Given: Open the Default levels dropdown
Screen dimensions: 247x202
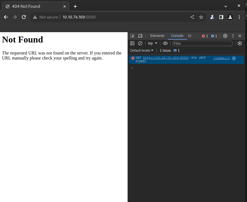Looking at the screenshot, I should 142,51.
